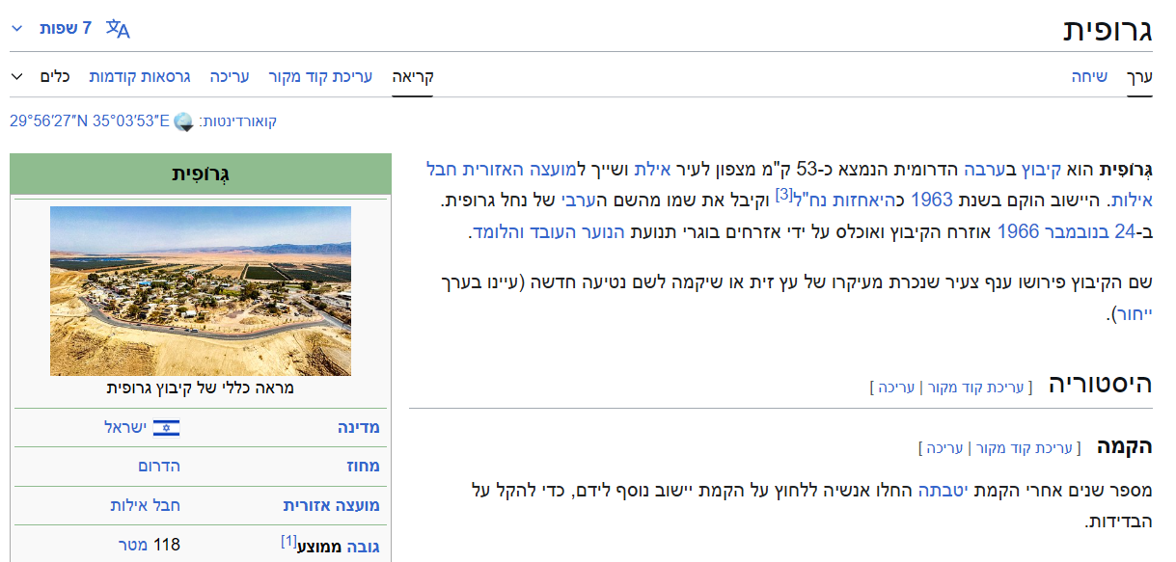Screen dimensions: 1176x562
Task: Follow the אילת link in the intro
Action: 650,171
